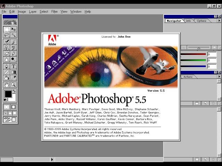Screen dimensions: 222x166
Task: Open the Layer menu
Action: pos(33,11)
